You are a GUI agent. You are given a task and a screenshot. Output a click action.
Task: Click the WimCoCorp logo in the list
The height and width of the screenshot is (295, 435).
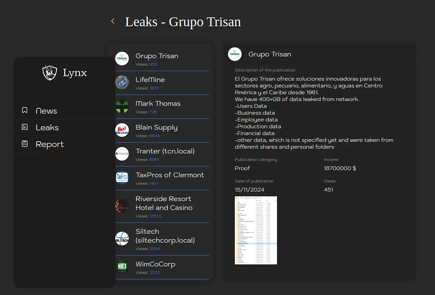coord(122,266)
